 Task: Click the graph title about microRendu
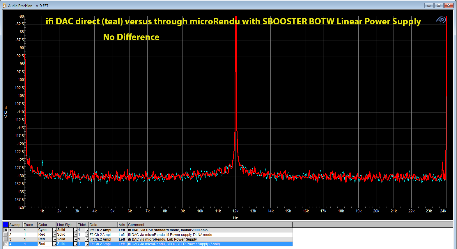233,21
